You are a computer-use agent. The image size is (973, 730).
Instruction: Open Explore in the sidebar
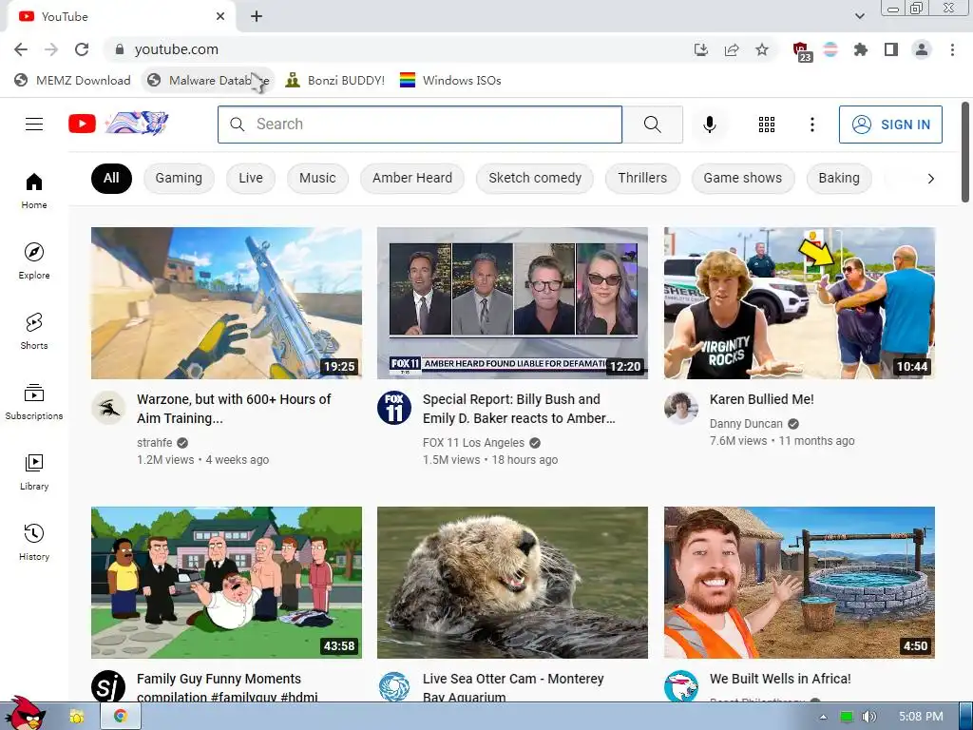tap(34, 260)
